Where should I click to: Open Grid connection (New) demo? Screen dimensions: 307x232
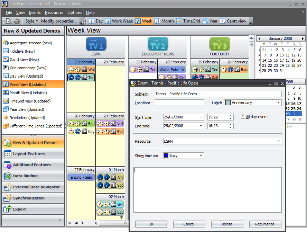25,68
